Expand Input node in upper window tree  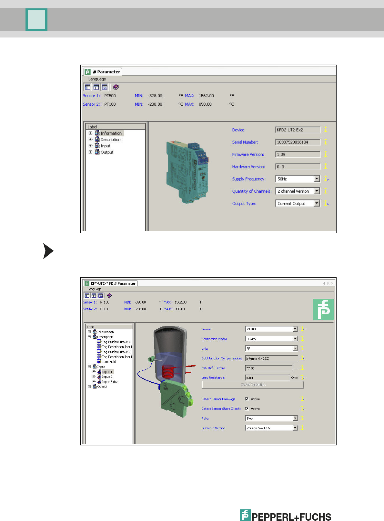click(x=90, y=146)
